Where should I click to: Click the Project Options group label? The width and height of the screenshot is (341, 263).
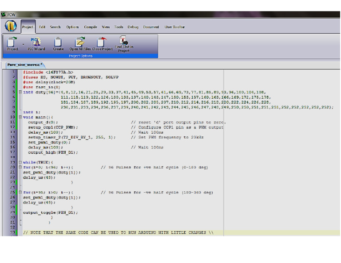(x=80, y=56)
